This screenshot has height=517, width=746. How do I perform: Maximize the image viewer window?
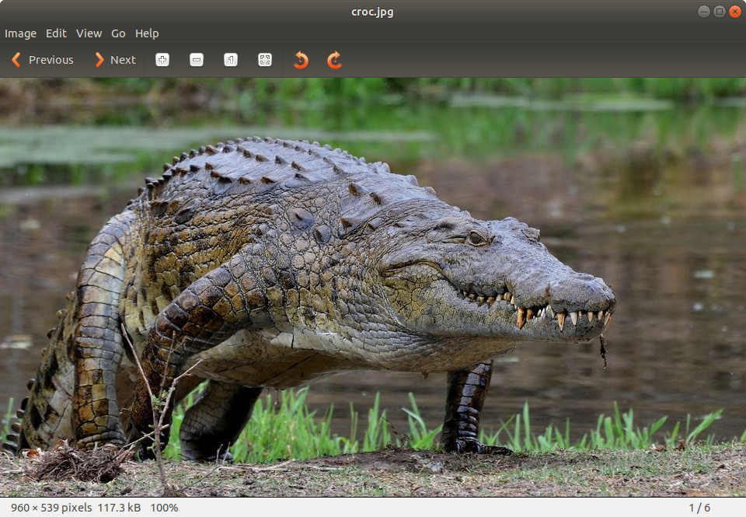[x=719, y=11]
